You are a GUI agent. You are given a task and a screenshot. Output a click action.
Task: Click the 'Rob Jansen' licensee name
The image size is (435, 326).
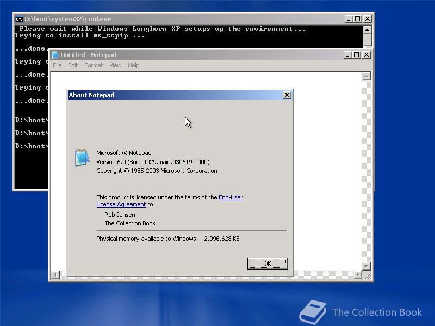click(x=120, y=215)
